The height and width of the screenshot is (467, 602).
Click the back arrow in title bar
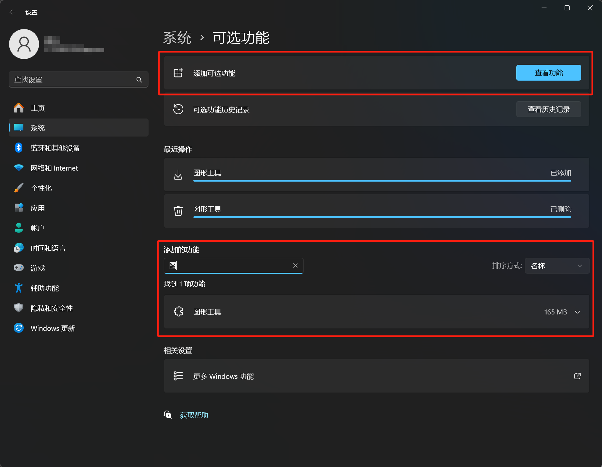click(12, 12)
